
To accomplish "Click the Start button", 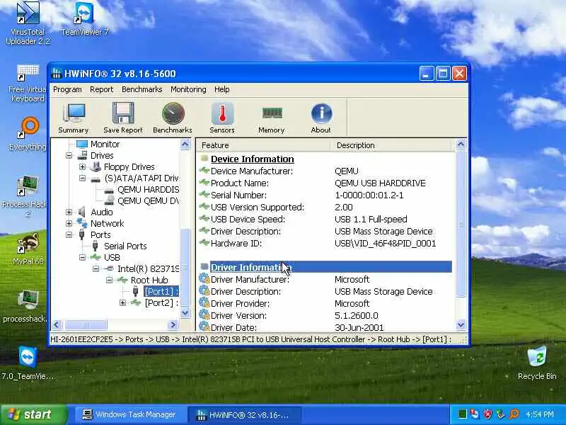I will (33, 414).
